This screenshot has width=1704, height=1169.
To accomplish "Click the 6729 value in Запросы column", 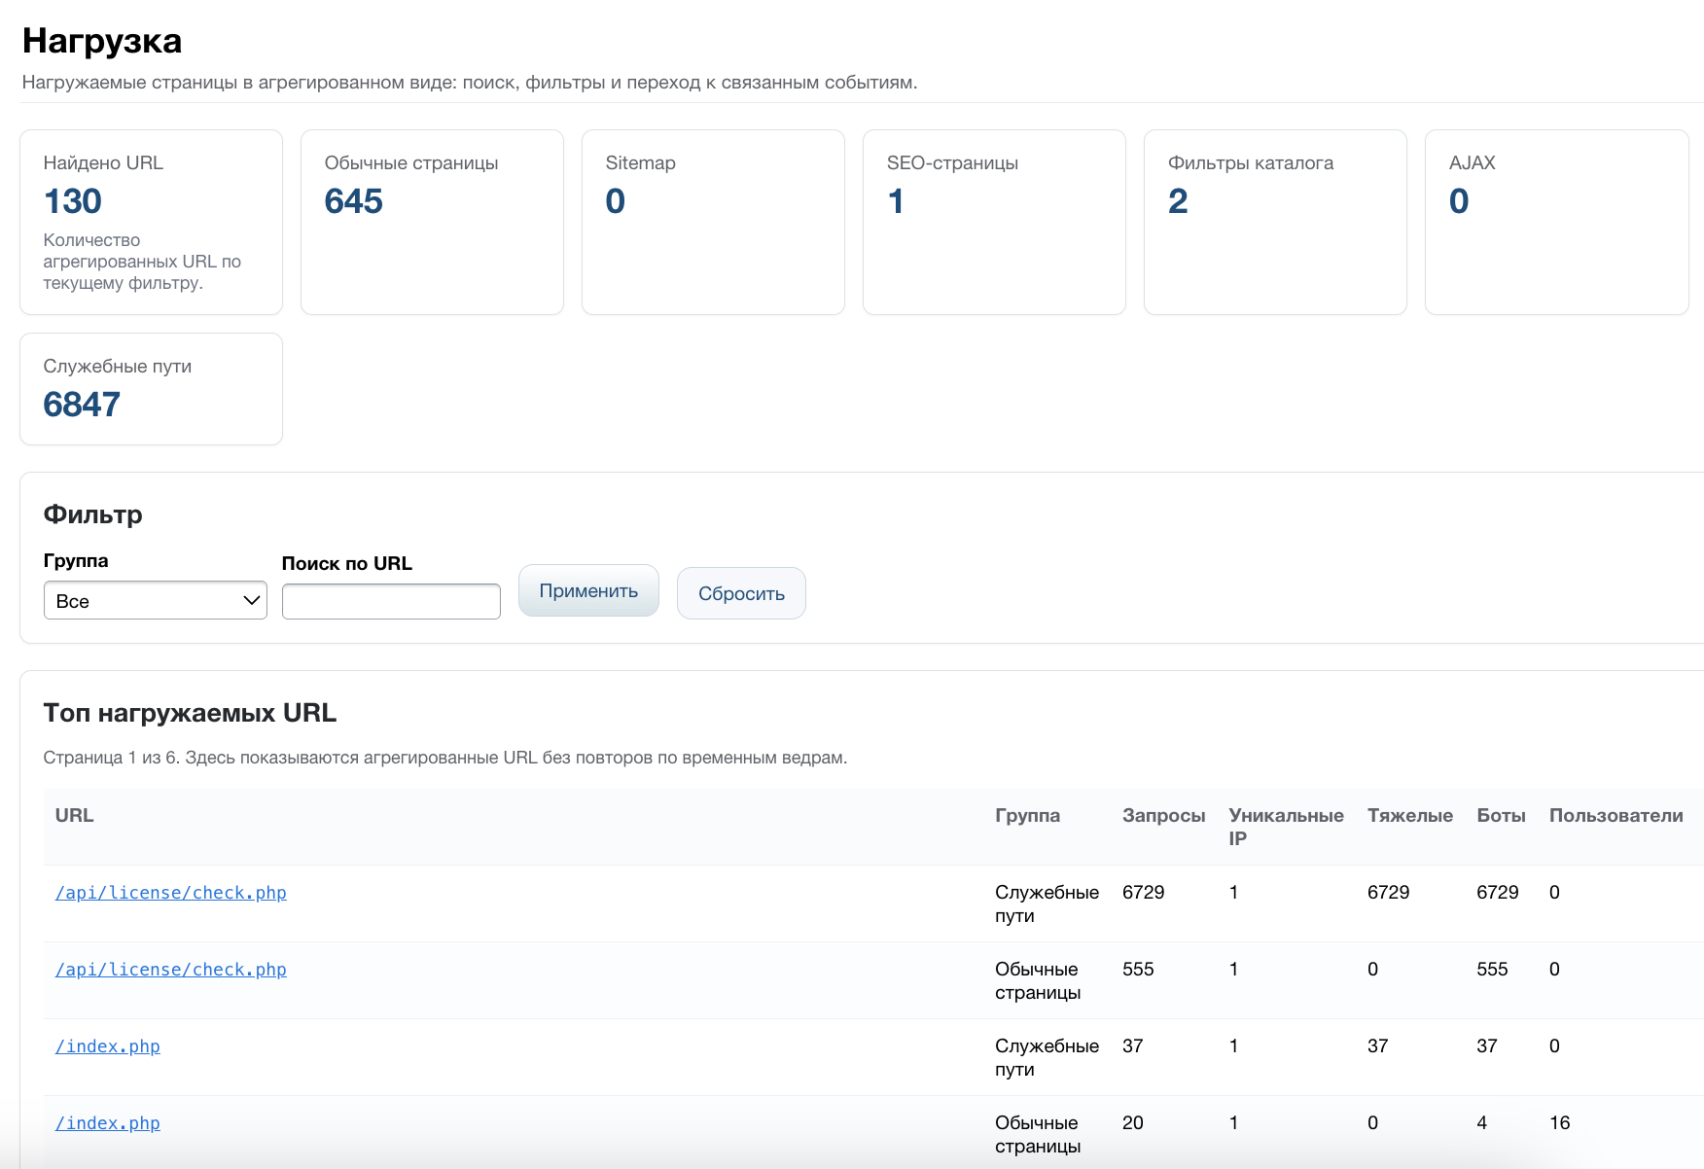I will 1143,892.
